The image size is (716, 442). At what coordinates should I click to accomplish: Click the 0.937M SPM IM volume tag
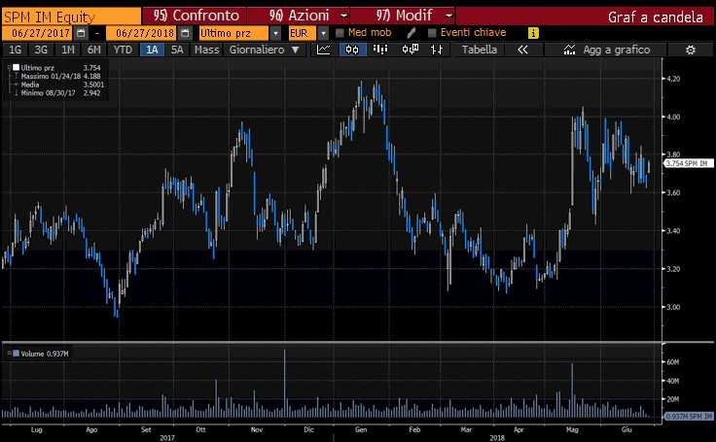pyautogui.click(x=689, y=417)
